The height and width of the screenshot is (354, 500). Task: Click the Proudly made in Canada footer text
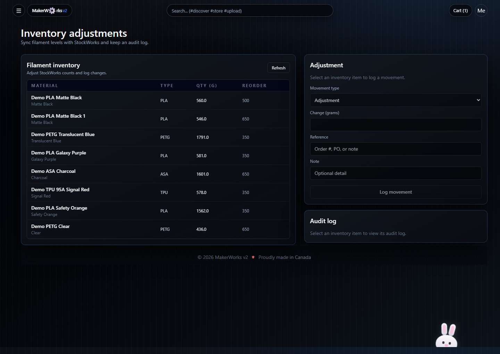click(x=285, y=257)
